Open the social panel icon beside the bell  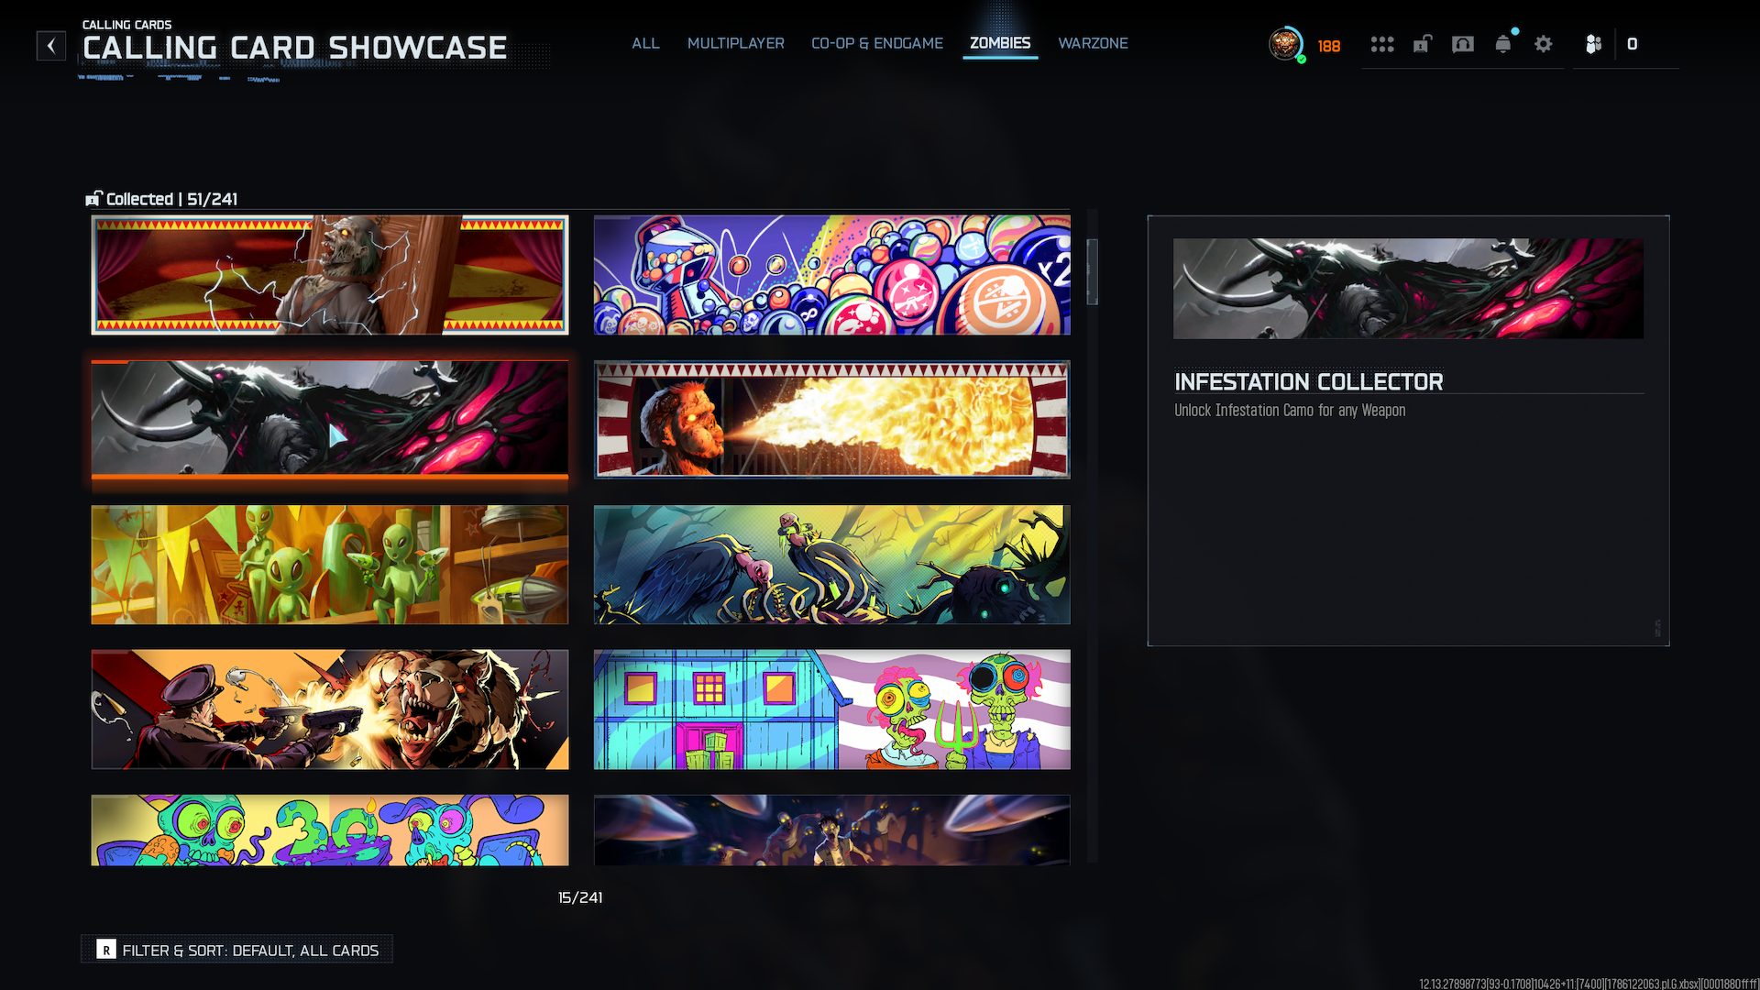pos(1463,44)
